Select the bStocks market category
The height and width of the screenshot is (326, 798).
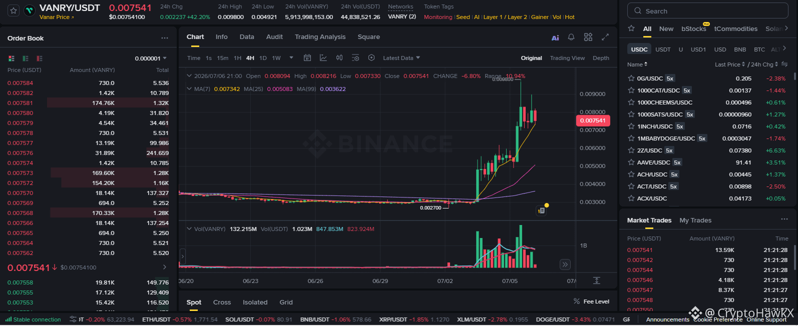[x=693, y=28]
